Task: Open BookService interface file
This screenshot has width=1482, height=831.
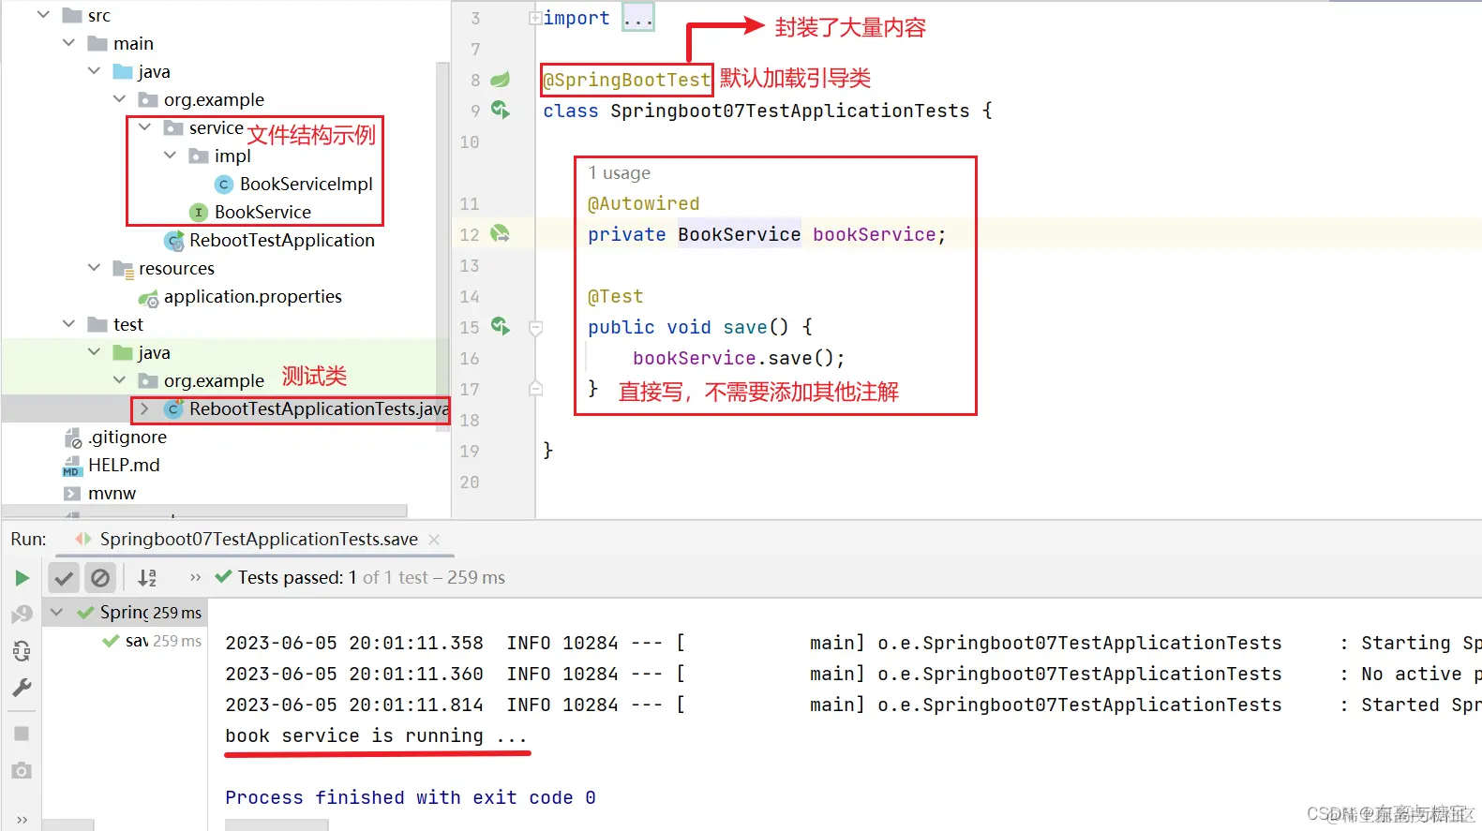Action: pyautogui.click(x=262, y=212)
